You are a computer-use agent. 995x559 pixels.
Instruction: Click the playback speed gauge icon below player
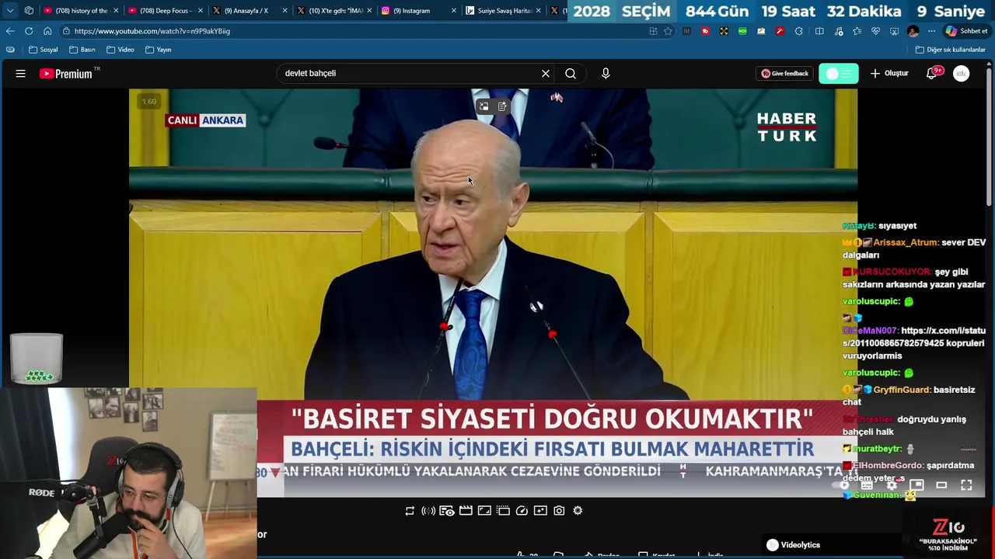pos(522,511)
